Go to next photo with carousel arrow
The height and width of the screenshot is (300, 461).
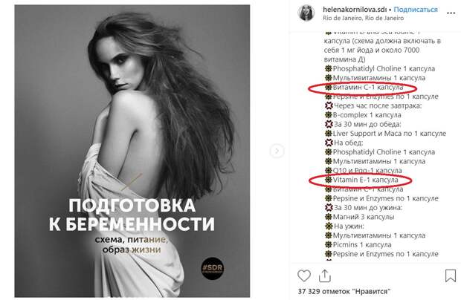tap(277, 151)
